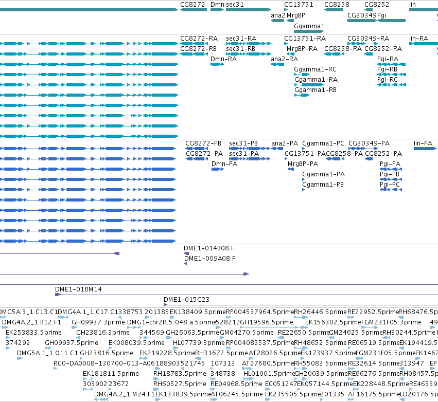This screenshot has height=402, width=438.
Task: Click the RC0-DA0008-130700-013-A06 label
Action: click(104, 363)
